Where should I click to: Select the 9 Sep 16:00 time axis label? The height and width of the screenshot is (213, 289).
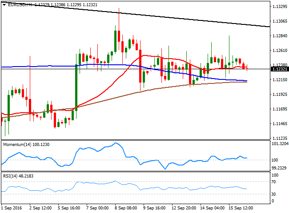click(x=154, y=208)
